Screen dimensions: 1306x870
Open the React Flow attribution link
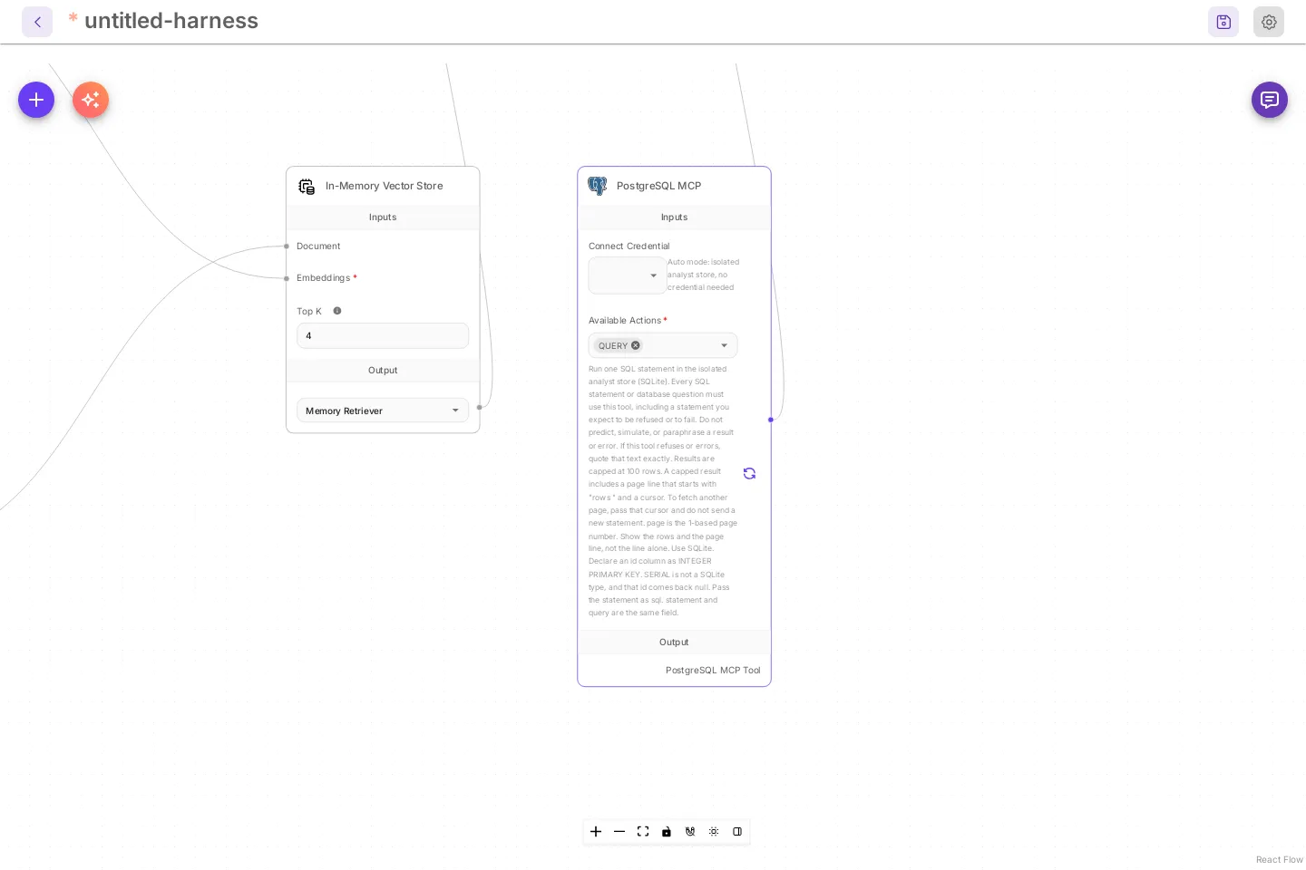click(x=1279, y=860)
